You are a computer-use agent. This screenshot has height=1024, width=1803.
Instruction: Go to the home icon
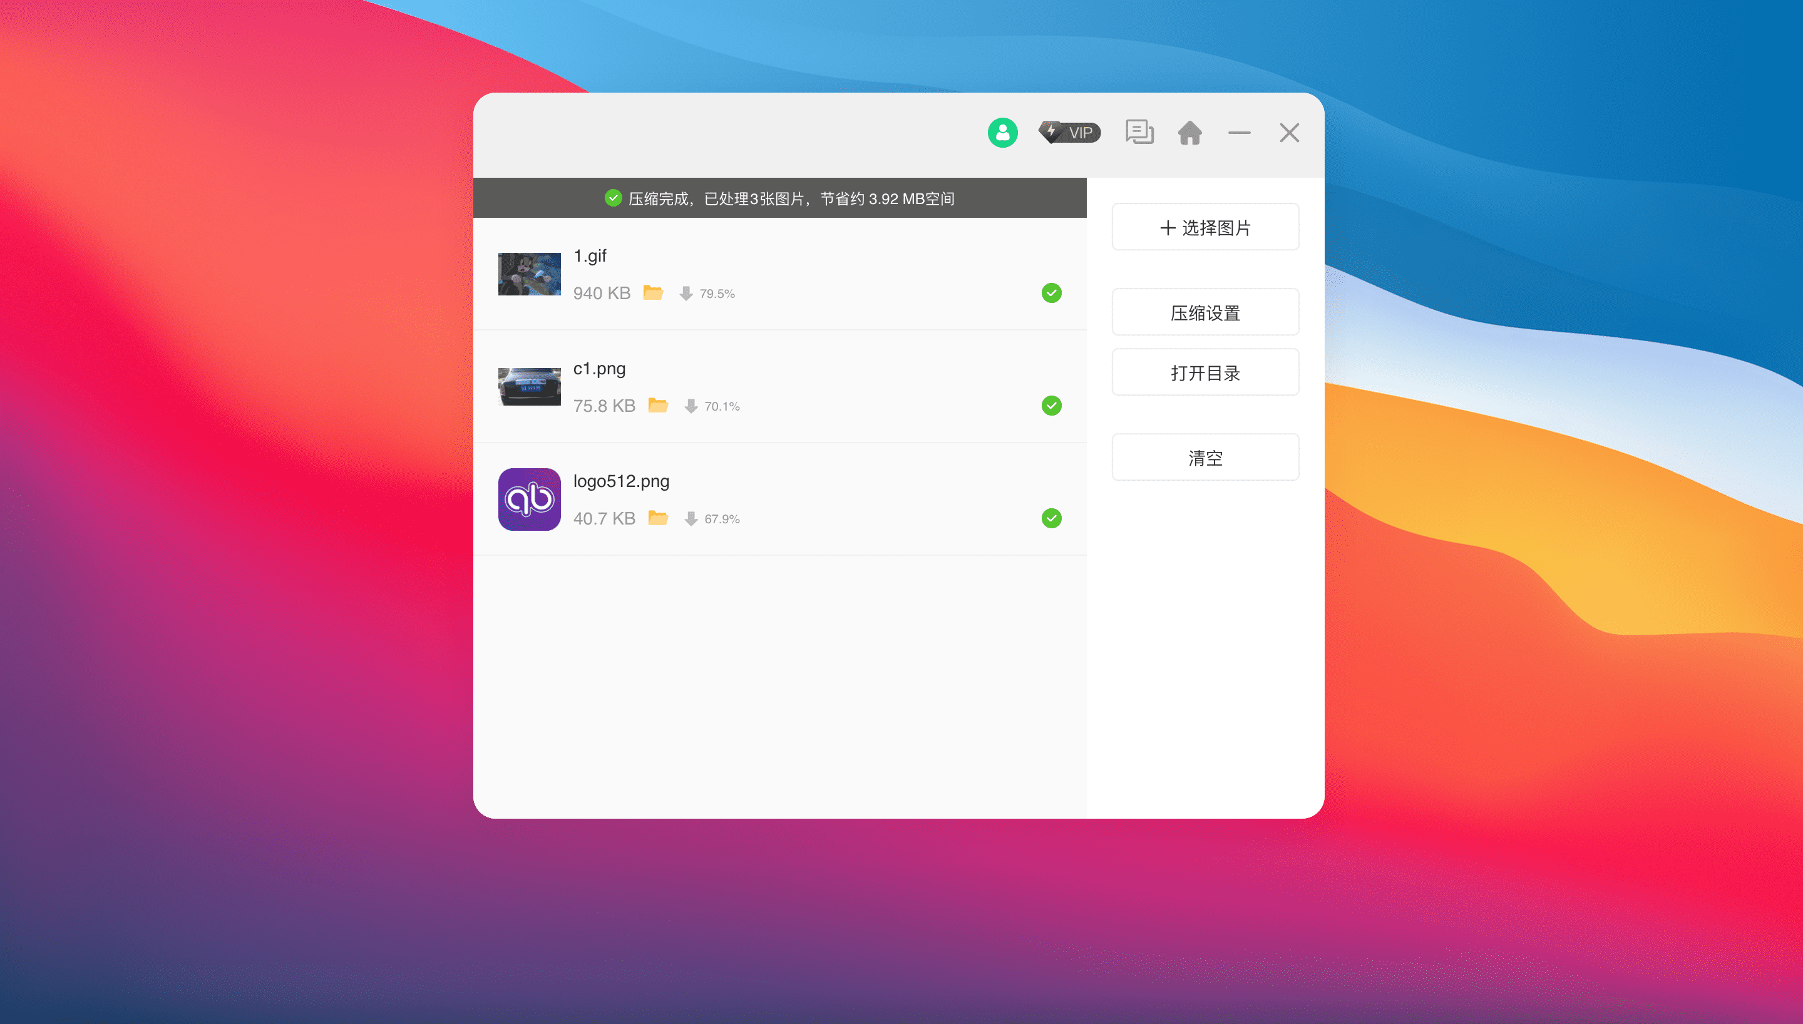(x=1190, y=132)
